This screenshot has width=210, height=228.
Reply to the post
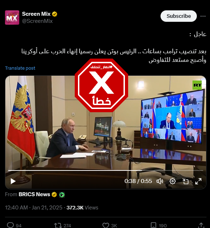(x=10, y=225)
